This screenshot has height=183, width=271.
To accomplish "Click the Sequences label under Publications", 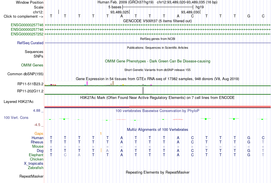I will pos(34,52).
